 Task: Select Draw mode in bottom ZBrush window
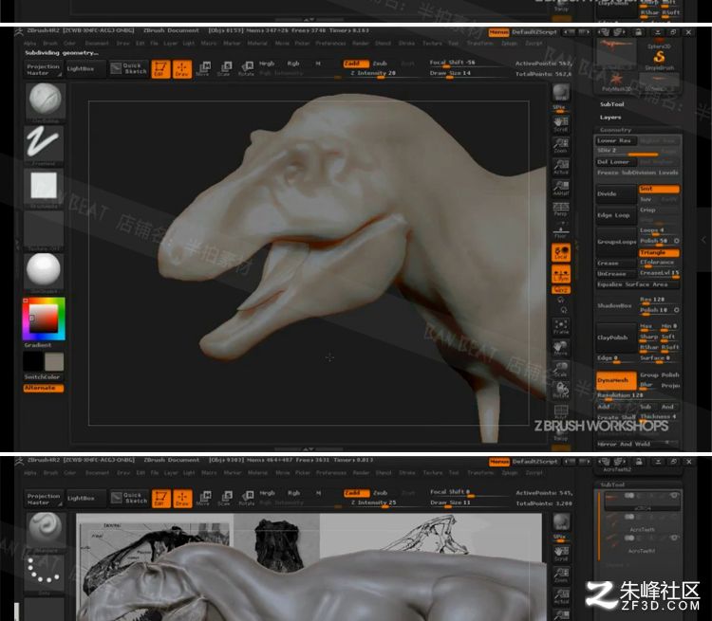pos(182,499)
